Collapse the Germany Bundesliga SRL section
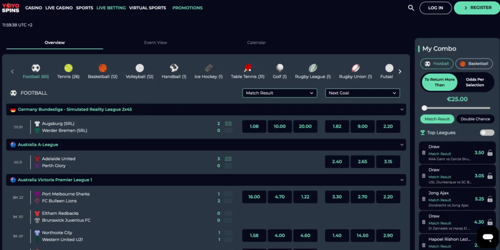The height and width of the screenshot is (250, 500). point(402,109)
